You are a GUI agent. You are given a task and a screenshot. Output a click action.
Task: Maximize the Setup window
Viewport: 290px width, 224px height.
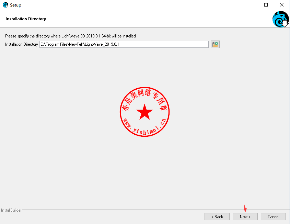tap(266, 5)
